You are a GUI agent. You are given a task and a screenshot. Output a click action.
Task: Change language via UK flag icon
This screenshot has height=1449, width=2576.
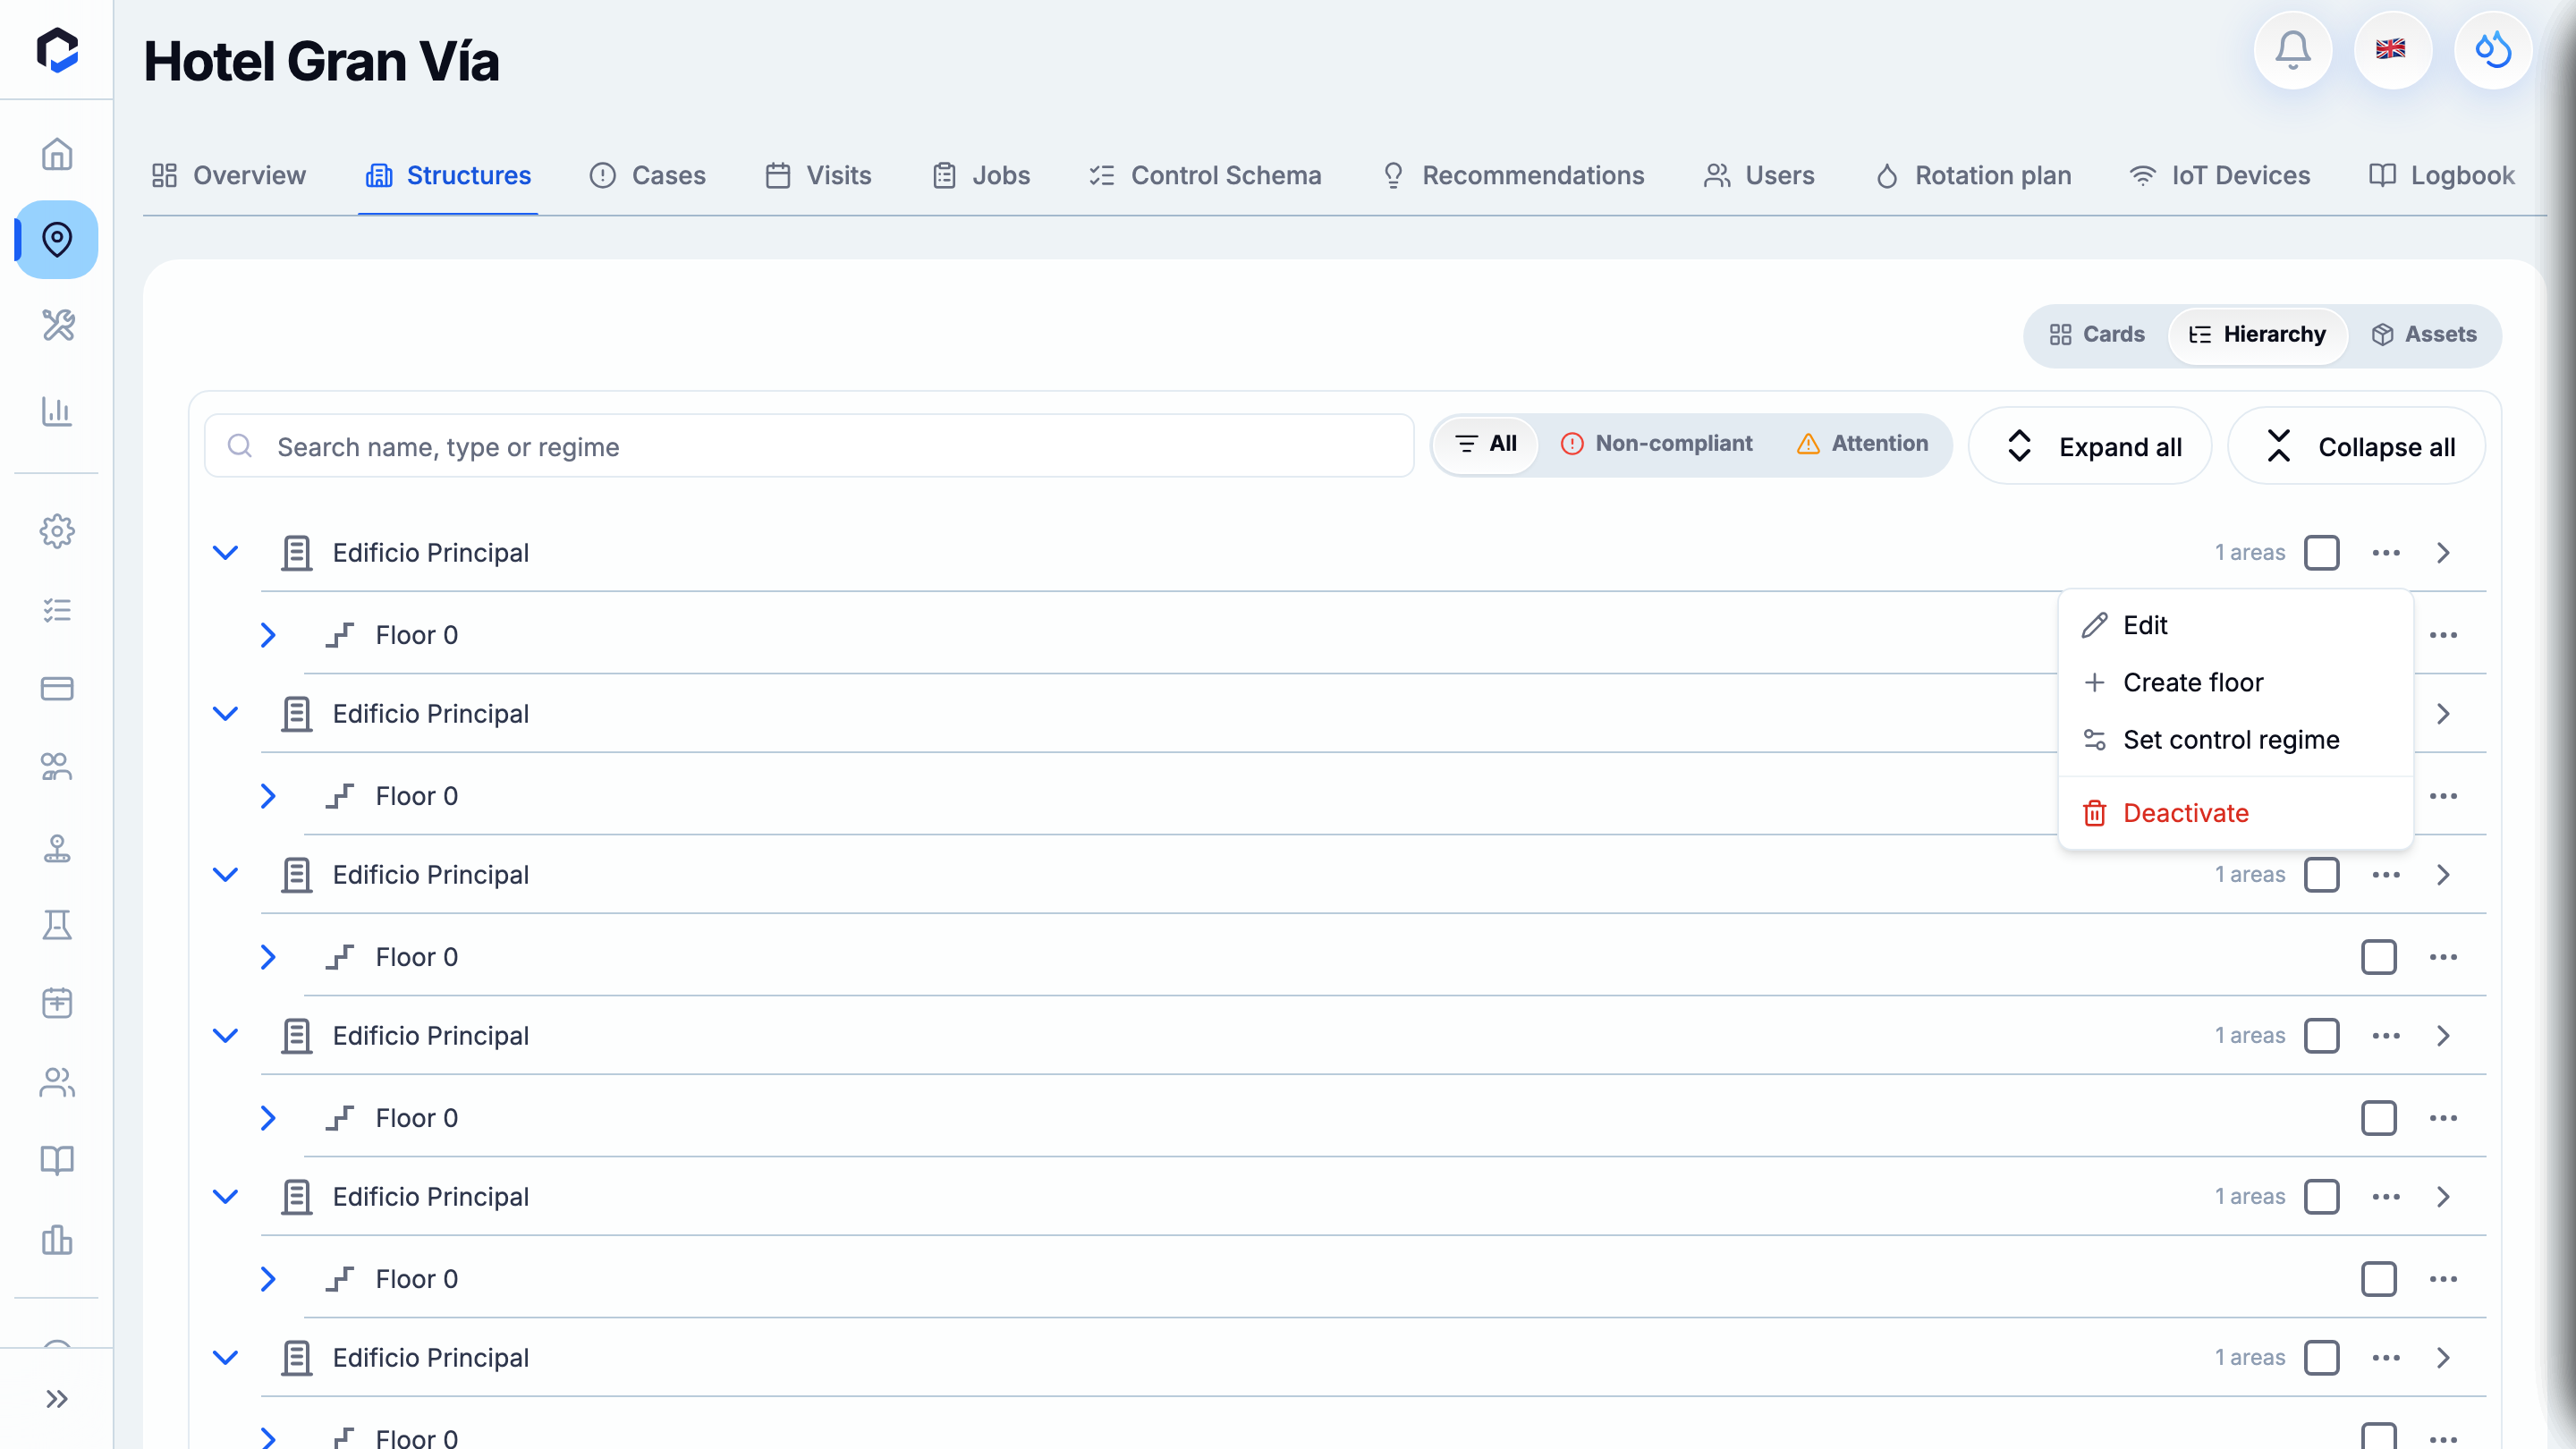click(2391, 50)
